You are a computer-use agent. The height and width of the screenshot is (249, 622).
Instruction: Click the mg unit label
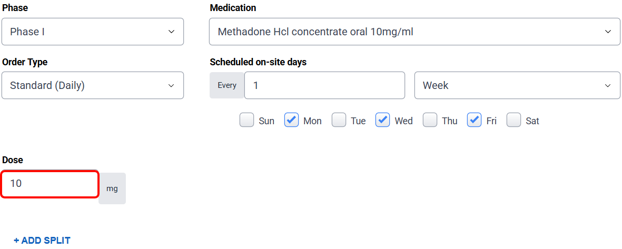[x=112, y=188]
